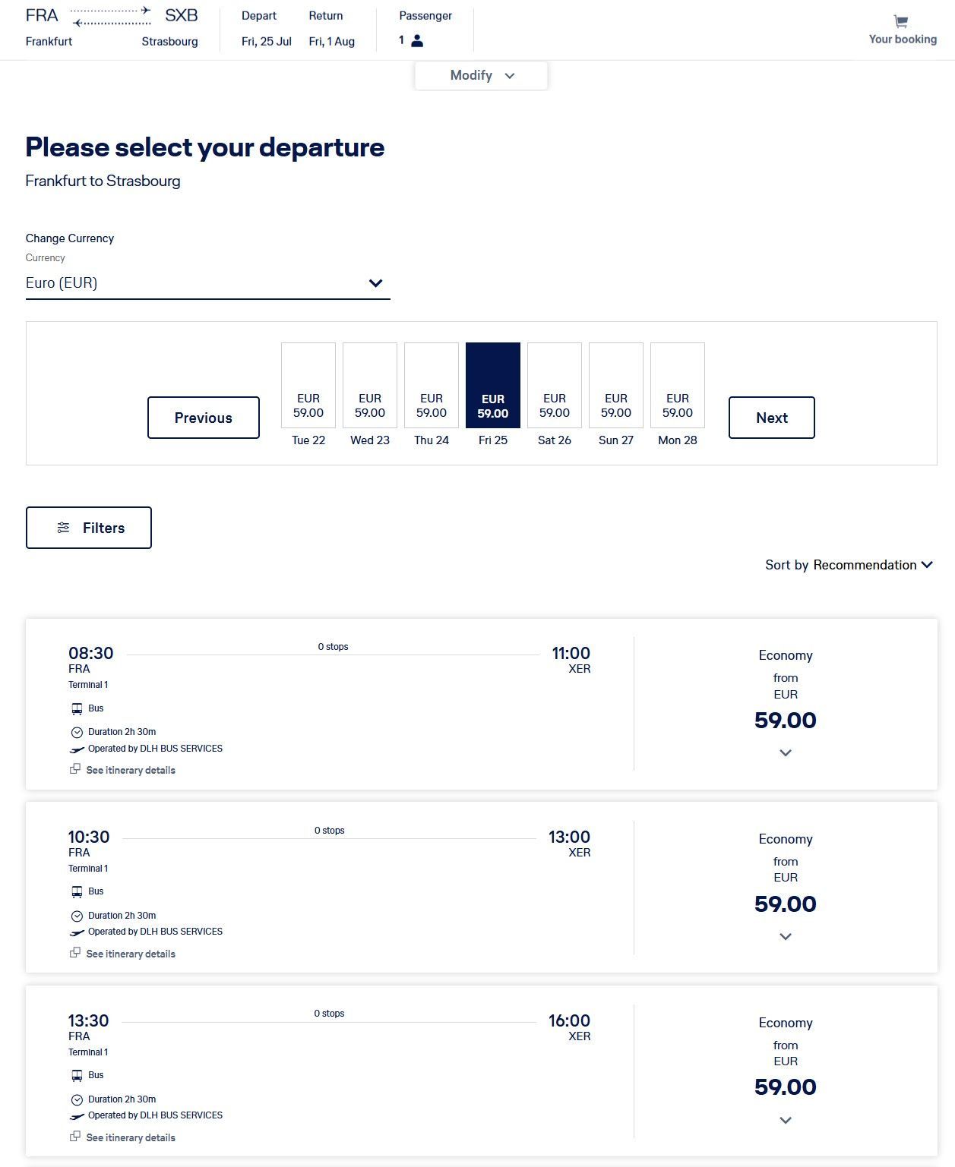Expand Economy fare for 10:30 departure

coord(786,937)
